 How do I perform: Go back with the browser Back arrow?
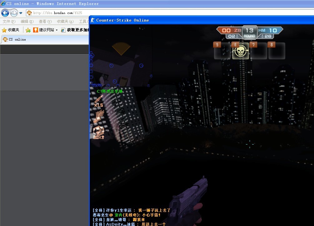[x=5, y=13]
